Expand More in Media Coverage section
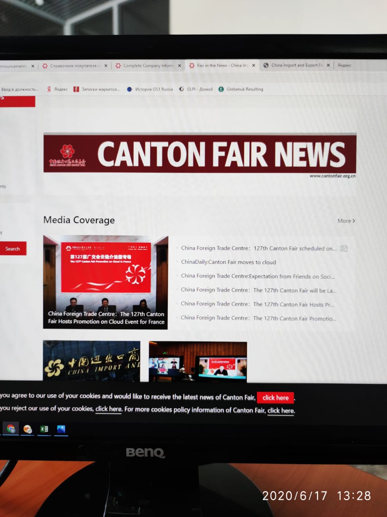The image size is (387, 517). 346,221
